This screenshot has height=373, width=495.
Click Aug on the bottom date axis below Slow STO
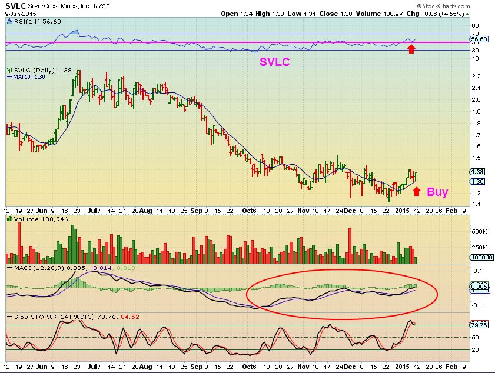coord(145,367)
